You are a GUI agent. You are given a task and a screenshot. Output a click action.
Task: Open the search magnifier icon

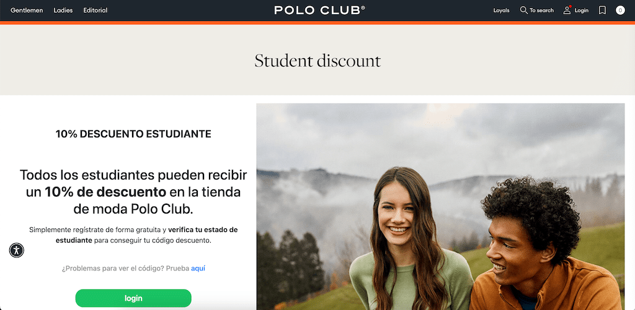click(x=523, y=10)
